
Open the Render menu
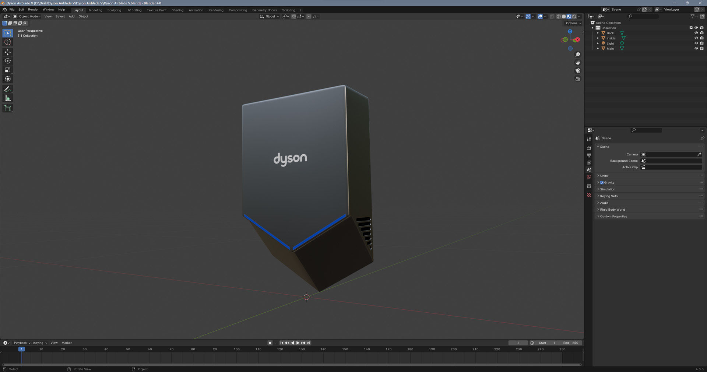click(x=33, y=10)
